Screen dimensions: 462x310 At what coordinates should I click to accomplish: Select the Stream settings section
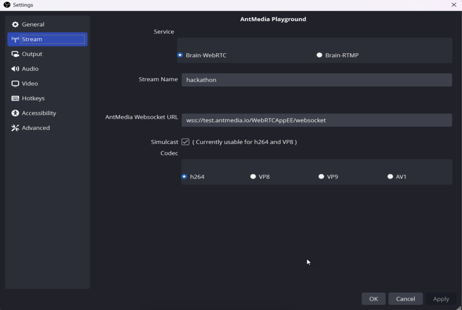coord(47,39)
